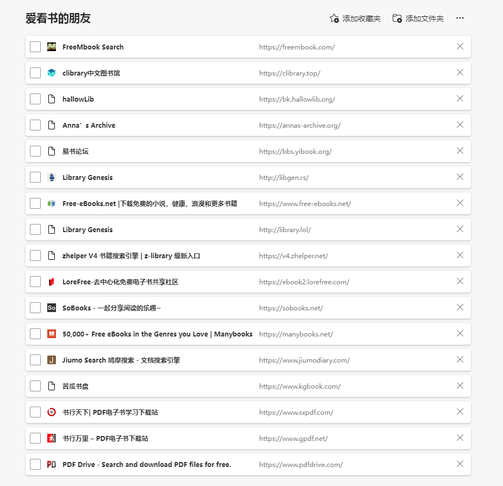Remove the clibrary中文图书馆 favorite
The height and width of the screenshot is (486, 503).
point(460,72)
